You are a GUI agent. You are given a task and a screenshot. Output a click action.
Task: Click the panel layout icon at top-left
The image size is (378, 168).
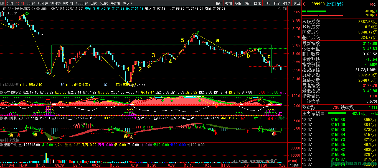click(x=2, y=3)
